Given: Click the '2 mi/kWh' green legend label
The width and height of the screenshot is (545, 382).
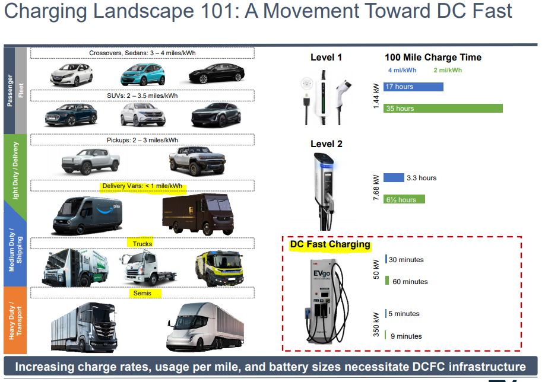Looking at the screenshot, I should point(448,70).
